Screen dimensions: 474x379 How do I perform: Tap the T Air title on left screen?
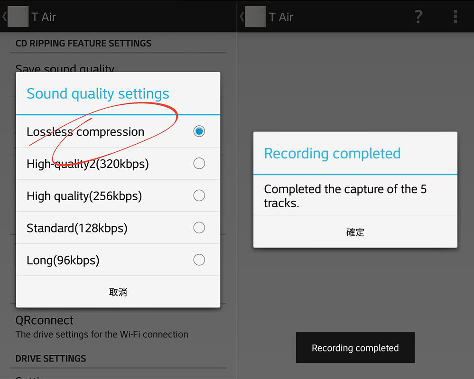point(44,17)
